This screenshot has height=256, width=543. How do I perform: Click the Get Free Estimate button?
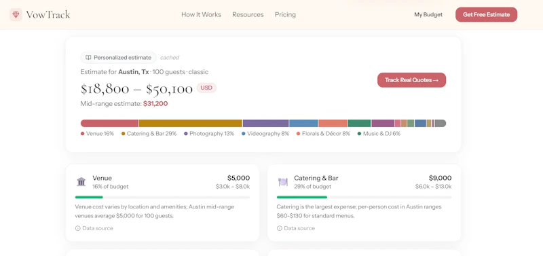(486, 14)
